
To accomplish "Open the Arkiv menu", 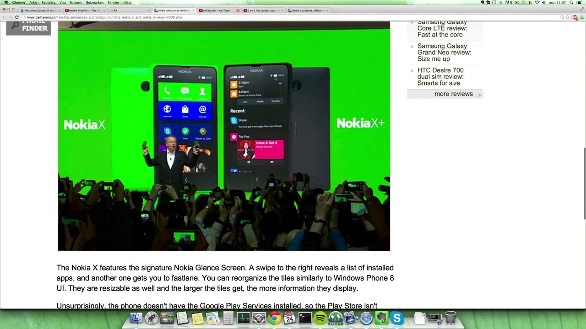I will (x=33, y=2).
